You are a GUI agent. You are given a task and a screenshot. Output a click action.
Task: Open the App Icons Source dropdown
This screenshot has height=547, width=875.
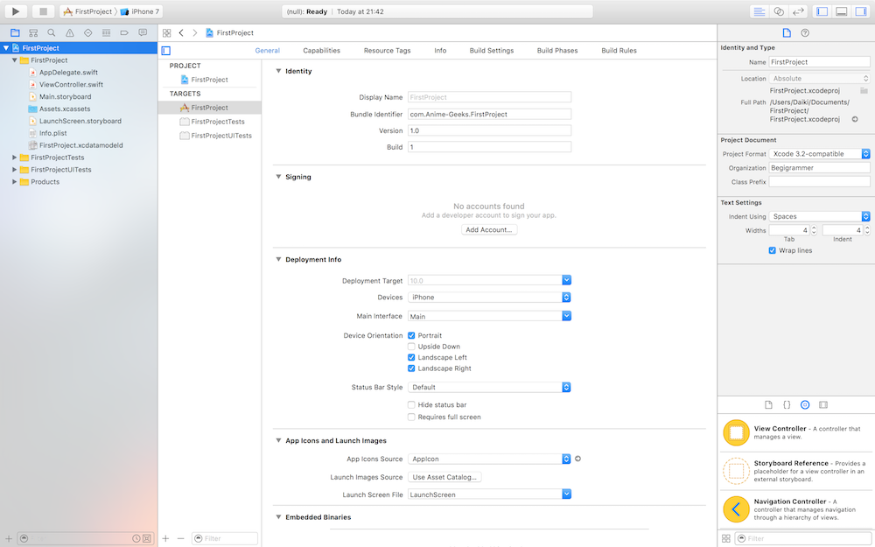pos(489,459)
